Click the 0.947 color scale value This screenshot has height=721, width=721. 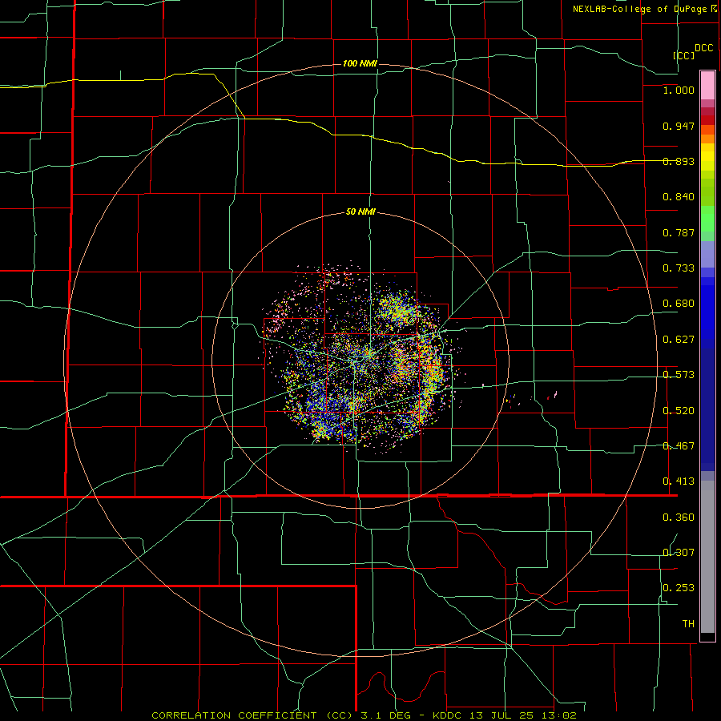pyautogui.click(x=679, y=126)
